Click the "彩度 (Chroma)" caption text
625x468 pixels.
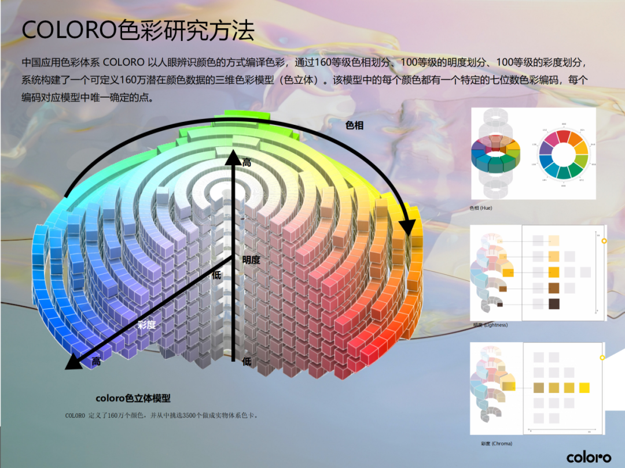pos(497,443)
